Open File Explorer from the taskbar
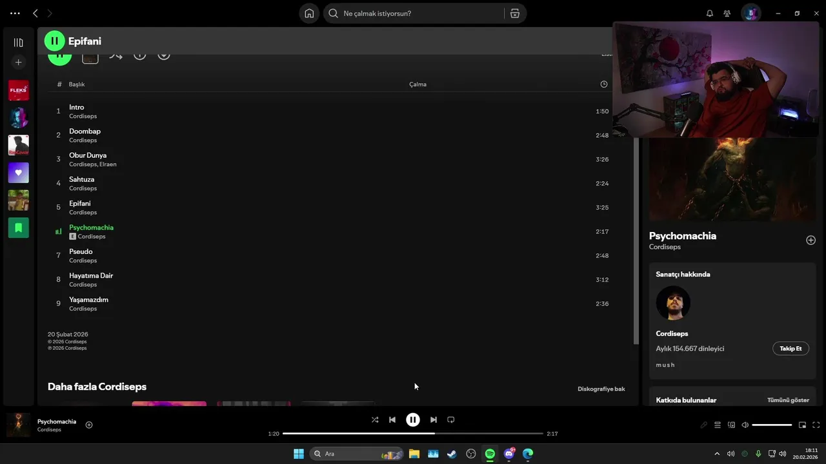This screenshot has width=826, height=464. point(414,454)
